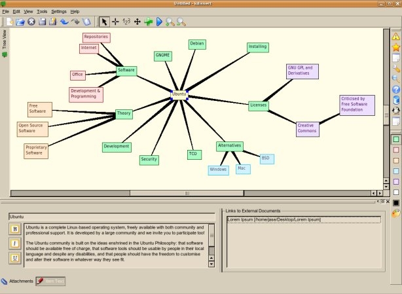
Task: Choose the link crosshair tool
Action: click(x=115, y=22)
